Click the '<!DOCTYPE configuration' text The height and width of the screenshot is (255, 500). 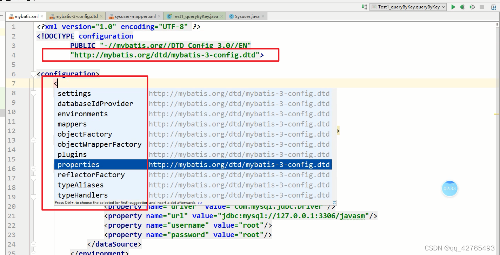(x=85, y=36)
